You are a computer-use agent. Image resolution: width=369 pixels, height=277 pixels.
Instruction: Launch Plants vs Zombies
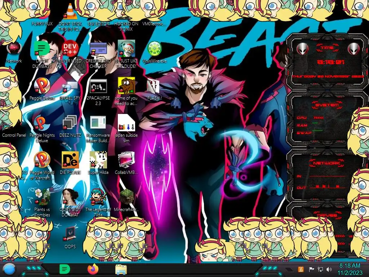click(42, 197)
